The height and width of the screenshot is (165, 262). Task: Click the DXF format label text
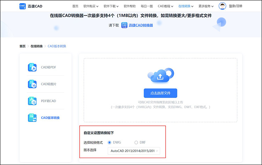tap(143, 142)
